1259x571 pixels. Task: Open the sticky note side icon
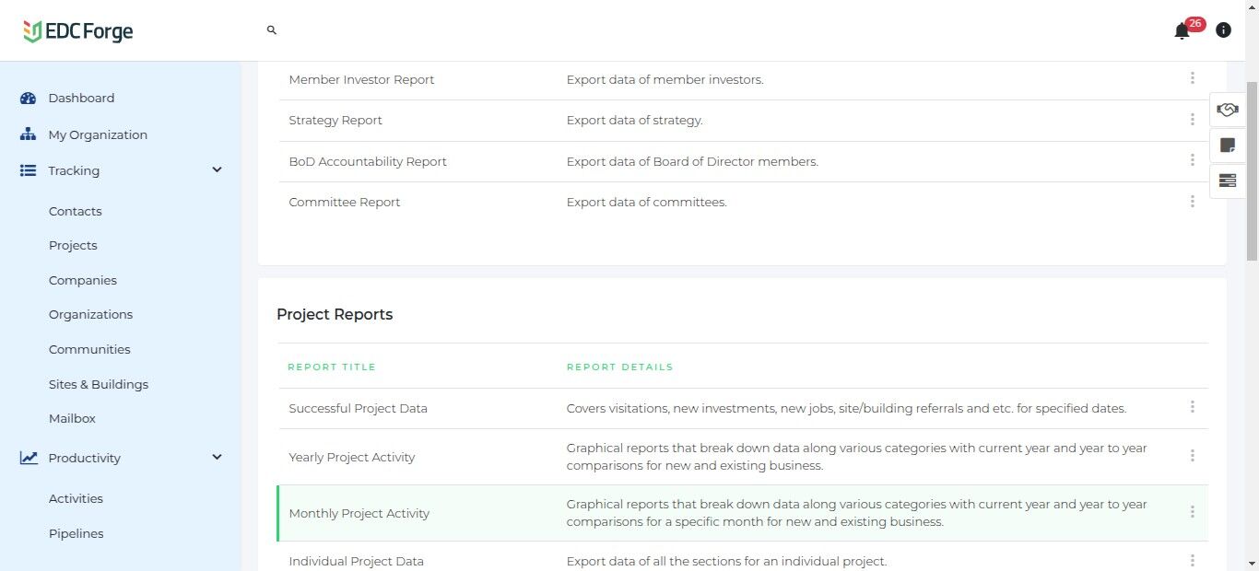pos(1227,146)
